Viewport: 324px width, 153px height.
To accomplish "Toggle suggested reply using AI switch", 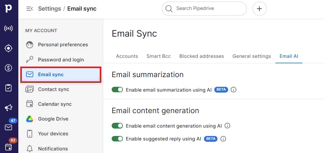I will [x=117, y=139].
